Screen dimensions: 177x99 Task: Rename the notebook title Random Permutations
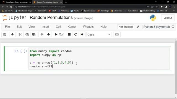click(x=51, y=18)
